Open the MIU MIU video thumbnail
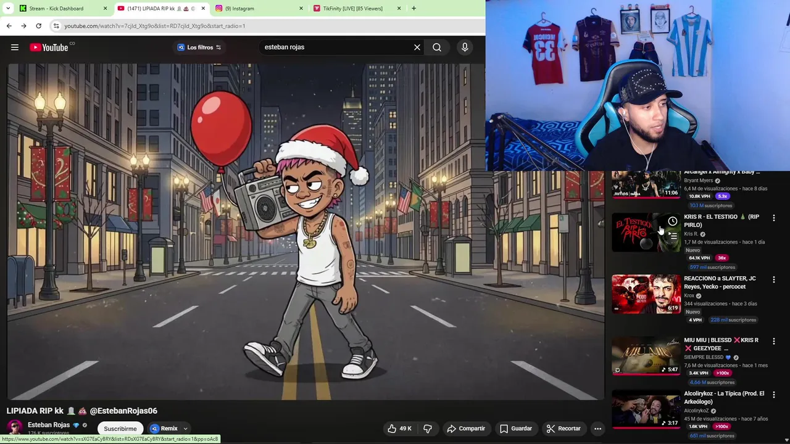This screenshot has height=444, width=790. click(646, 356)
